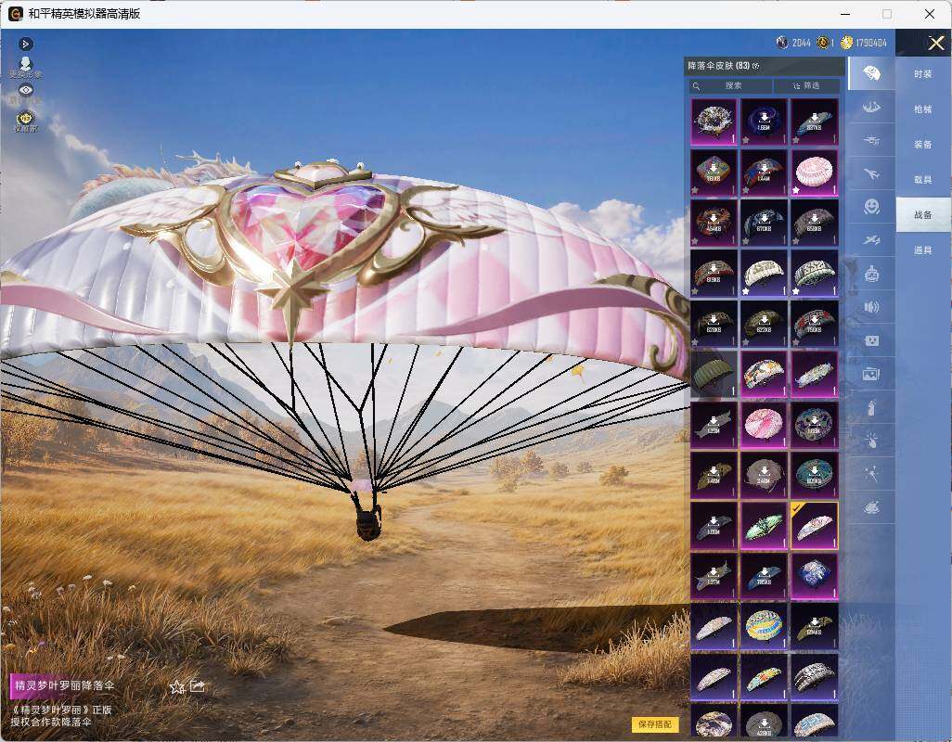This screenshot has width=952, height=742.
Task: Switch to the 载具 tab
Action: (923, 180)
